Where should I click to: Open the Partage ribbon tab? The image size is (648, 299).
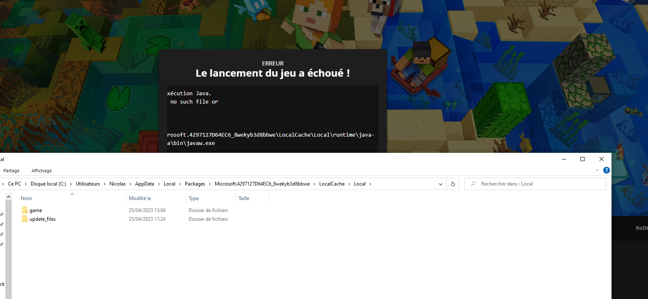(x=12, y=171)
